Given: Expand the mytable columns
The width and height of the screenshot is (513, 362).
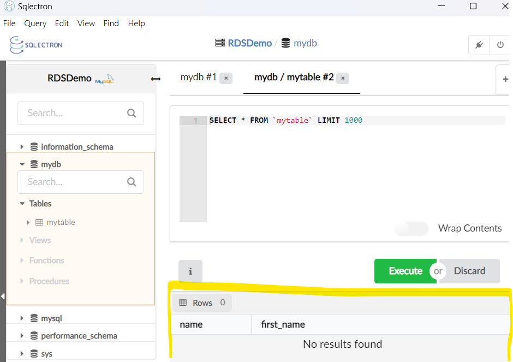Looking at the screenshot, I should click(28, 223).
